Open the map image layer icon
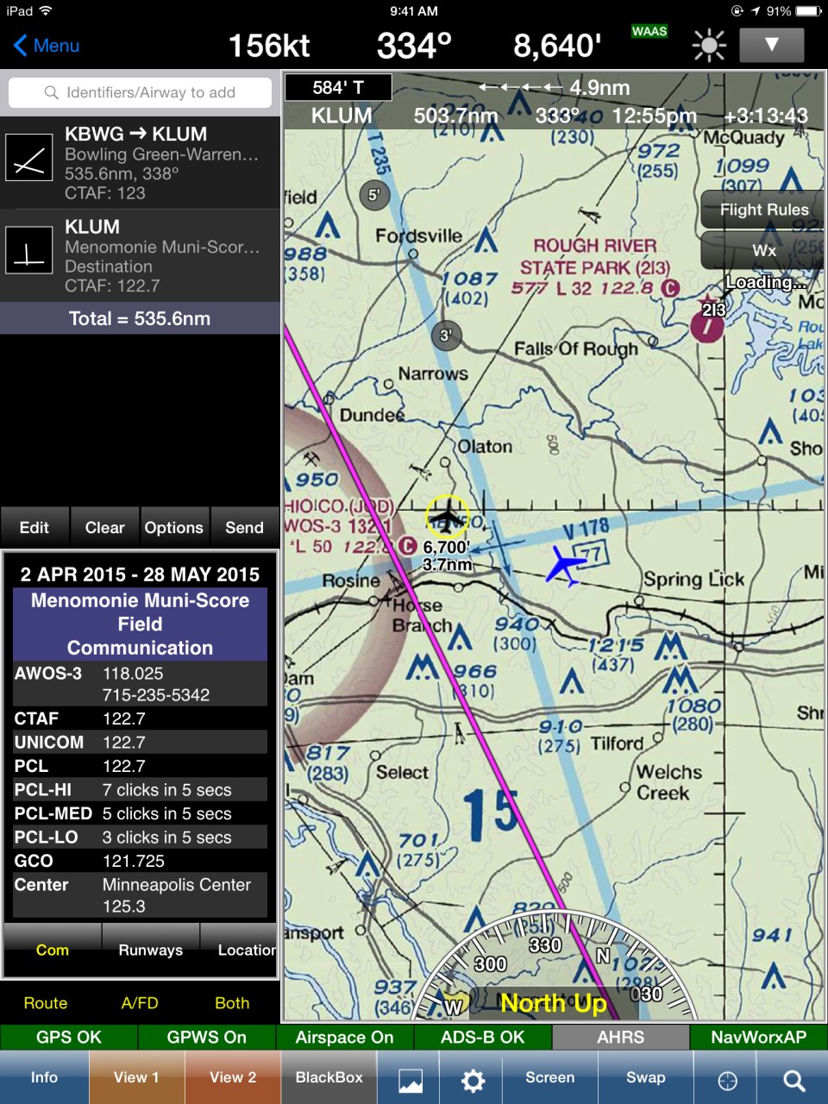The width and height of the screenshot is (828, 1104). pos(410,1079)
